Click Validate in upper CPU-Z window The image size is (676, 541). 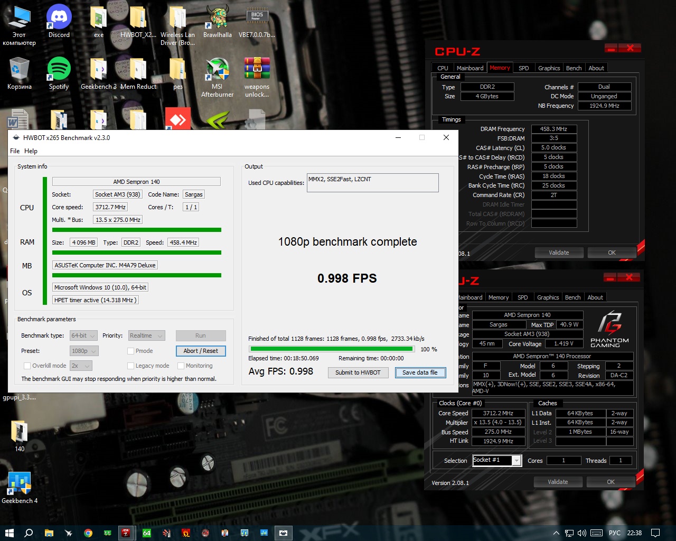coord(559,253)
